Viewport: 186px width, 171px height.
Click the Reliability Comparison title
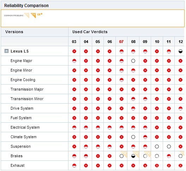coord(26,6)
